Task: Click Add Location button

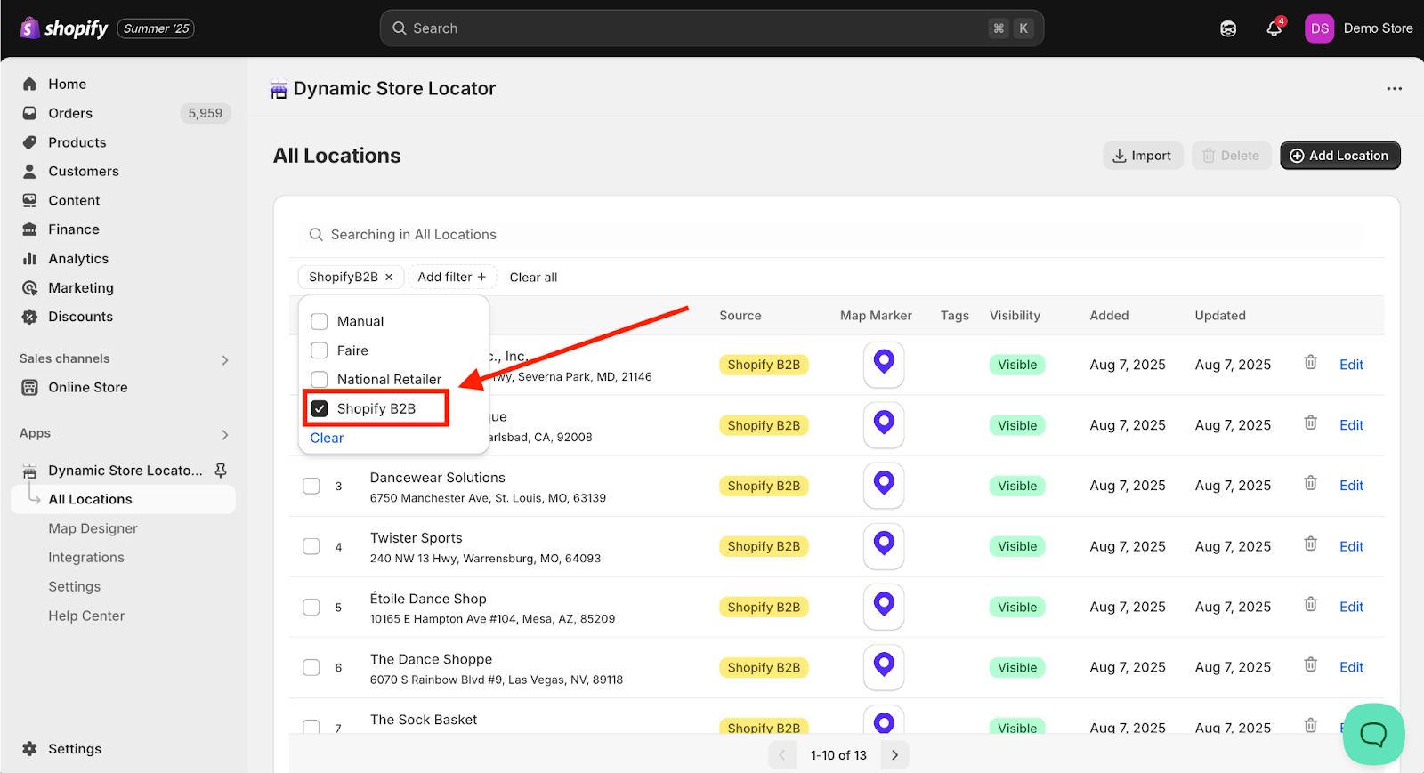Action: (1340, 156)
